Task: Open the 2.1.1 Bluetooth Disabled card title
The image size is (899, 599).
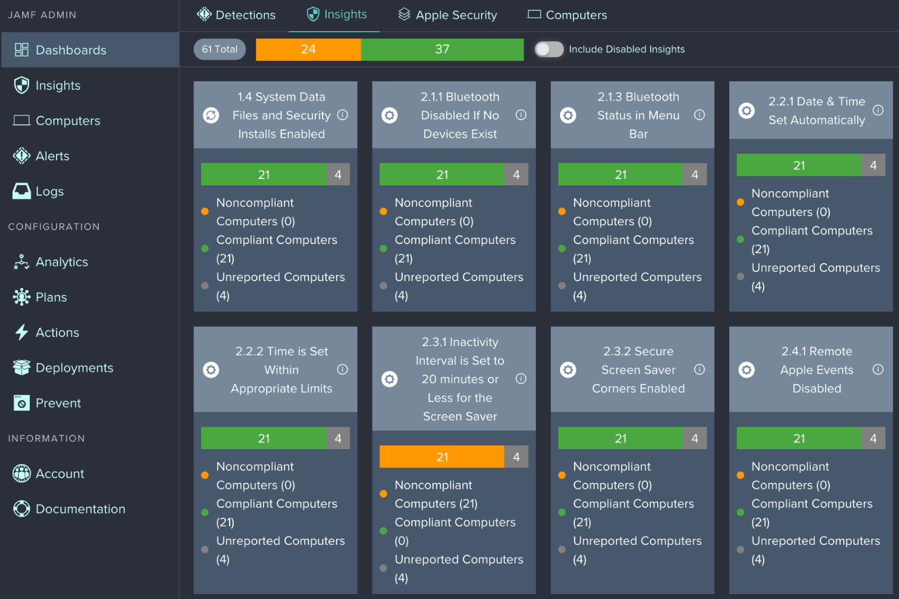Action: click(460, 115)
